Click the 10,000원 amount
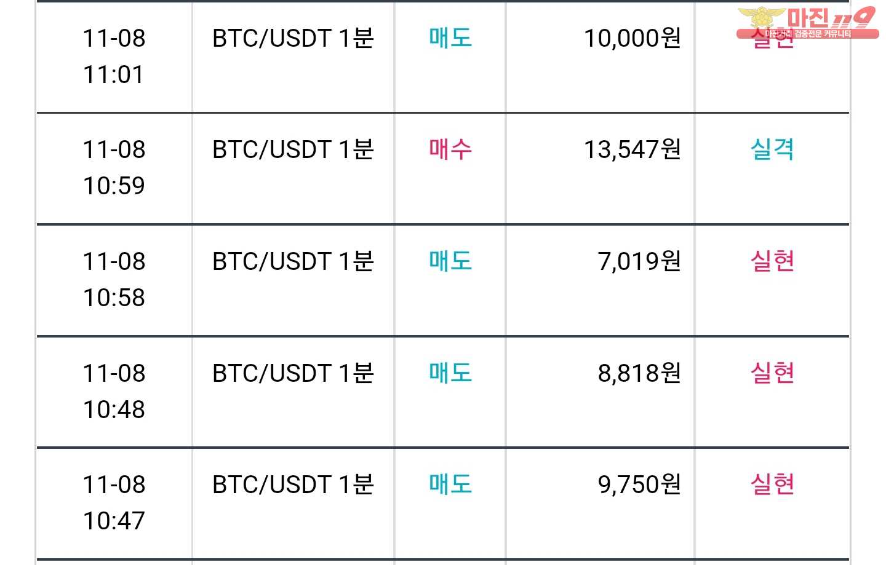This screenshot has height=565, width=886. [632, 38]
